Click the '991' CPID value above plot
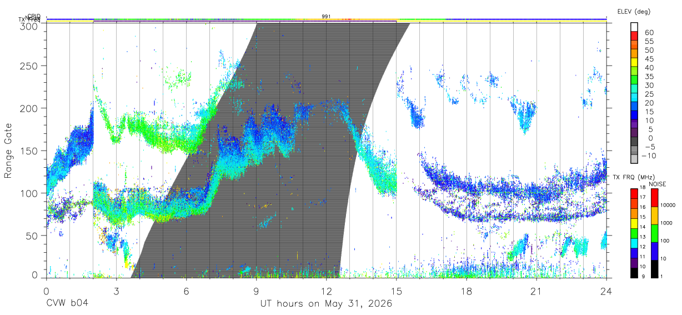 (x=327, y=17)
